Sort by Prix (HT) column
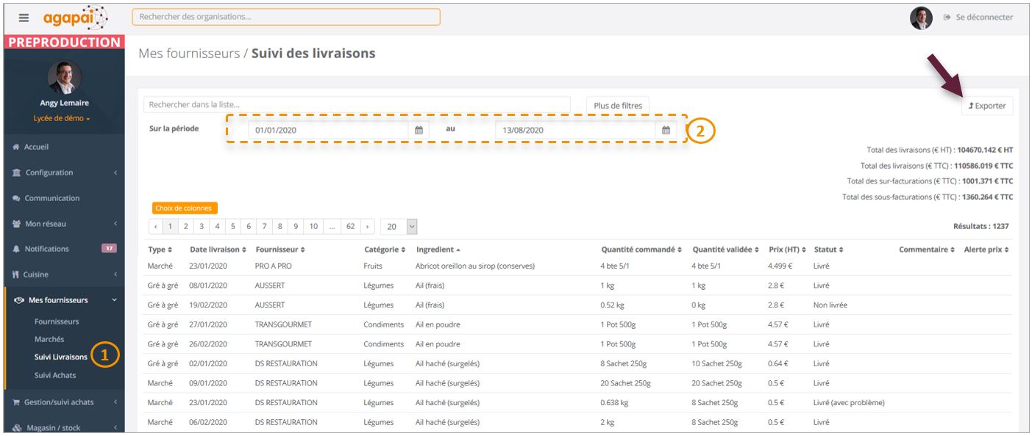1032x436 pixels. click(787, 250)
